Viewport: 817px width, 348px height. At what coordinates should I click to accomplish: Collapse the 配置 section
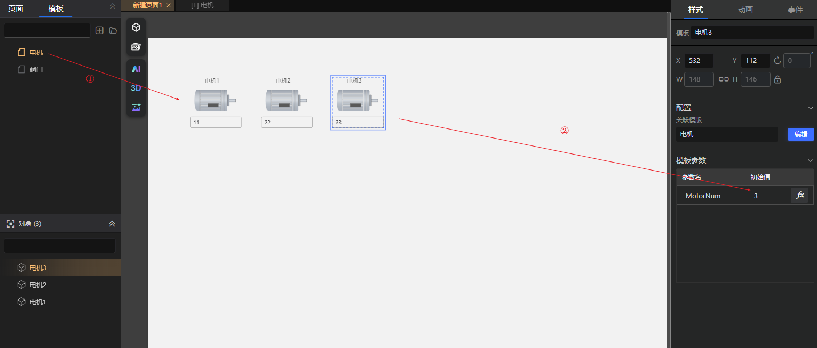811,108
